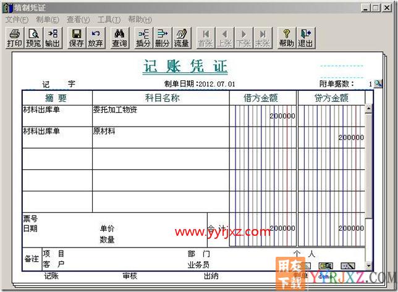Click the 输出 (Export) toolbar icon
This screenshot has width=398, height=292.
53,38
